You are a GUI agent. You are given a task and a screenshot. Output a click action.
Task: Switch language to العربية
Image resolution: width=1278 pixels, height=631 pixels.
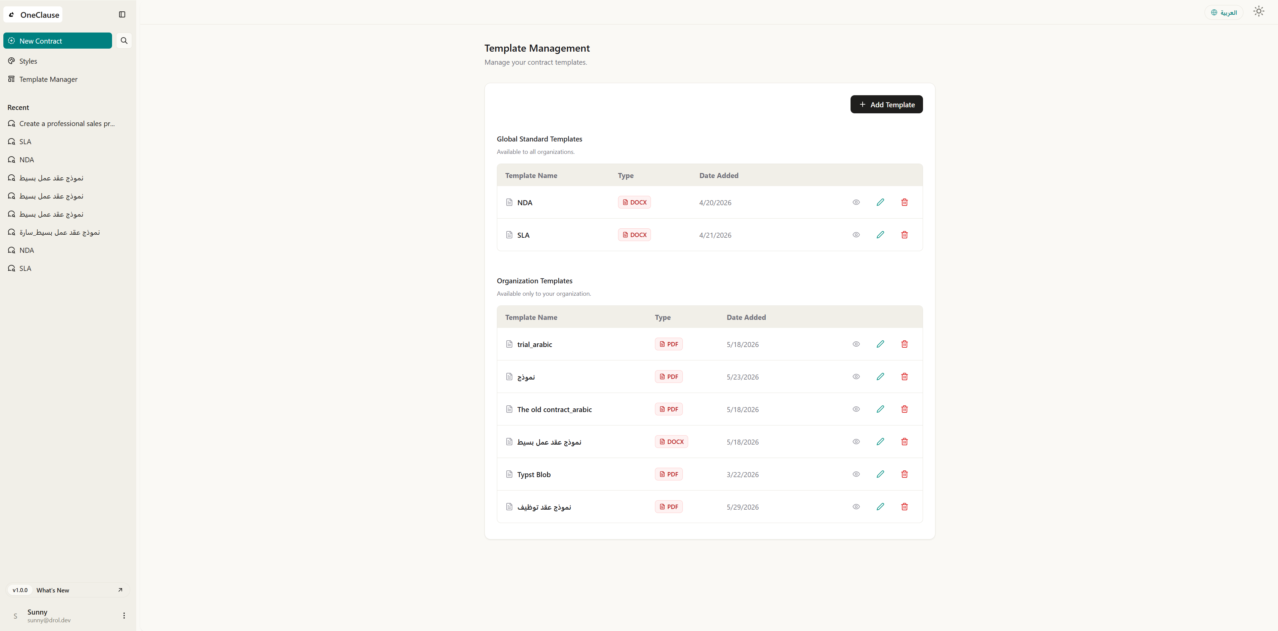1223,12
